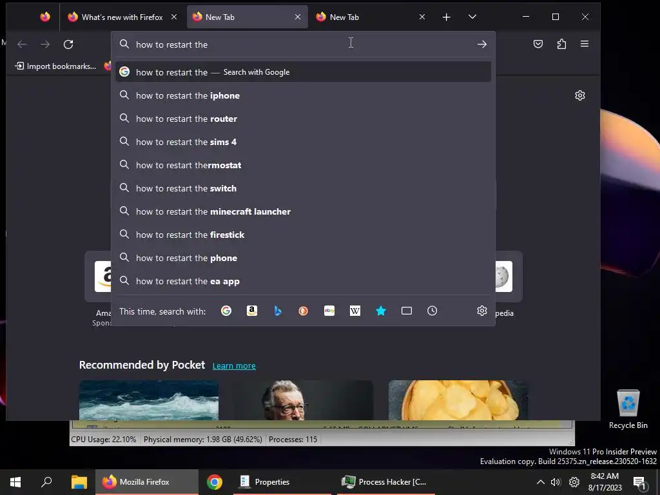Open the Firefox application menu

(x=585, y=44)
